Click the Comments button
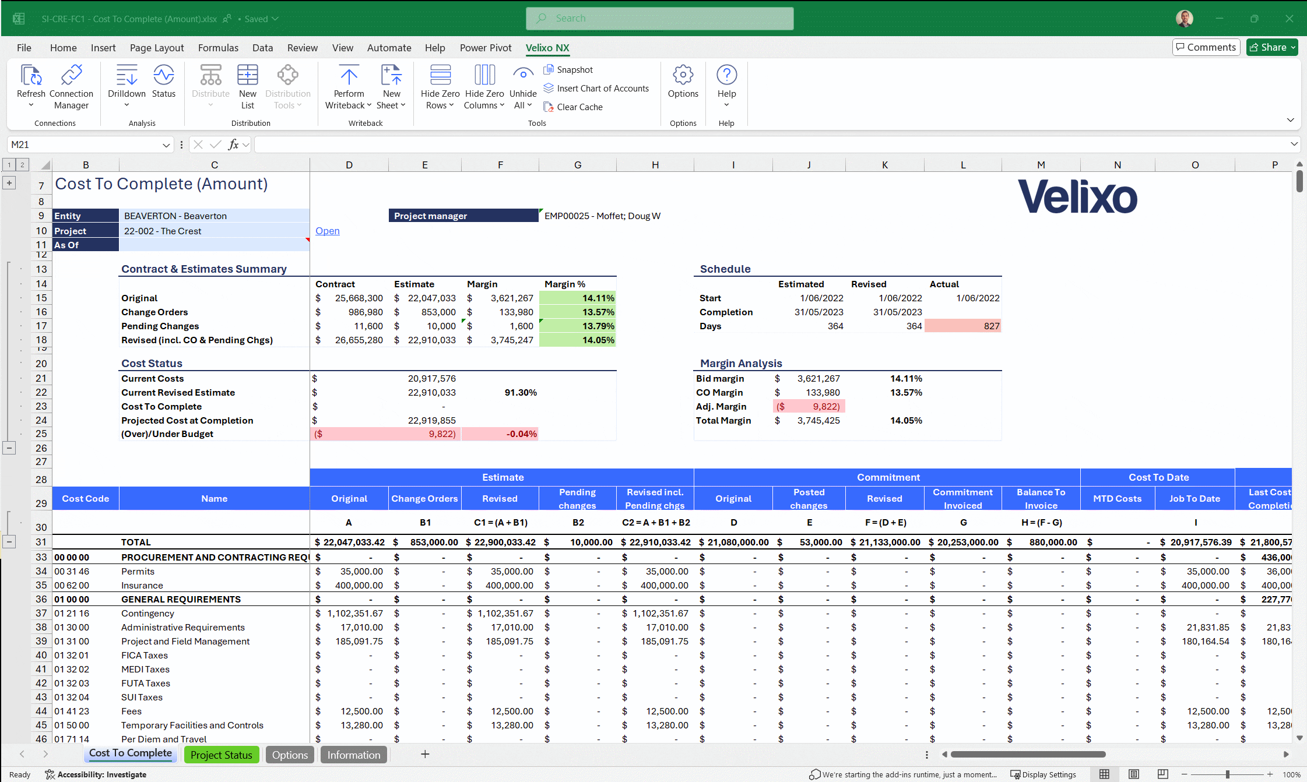1307x782 pixels. pos(1206,47)
